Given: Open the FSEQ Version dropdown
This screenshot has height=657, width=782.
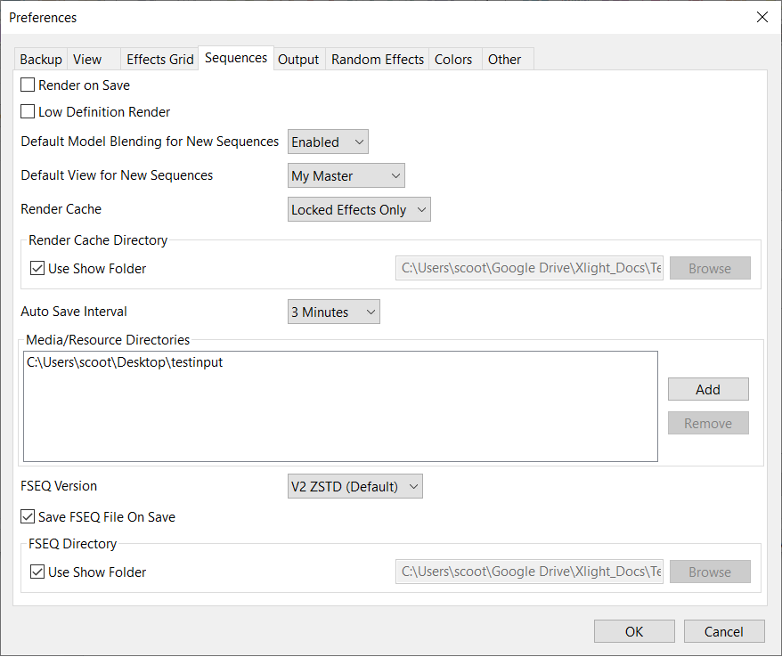Looking at the screenshot, I should 355,486.
